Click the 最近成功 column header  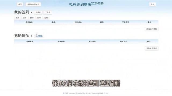point(124,42)
